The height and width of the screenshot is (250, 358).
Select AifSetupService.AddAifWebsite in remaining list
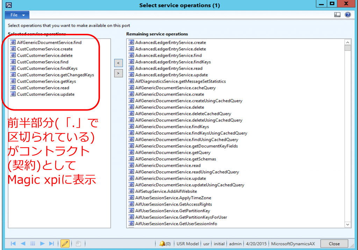click(x=166, y=191)
